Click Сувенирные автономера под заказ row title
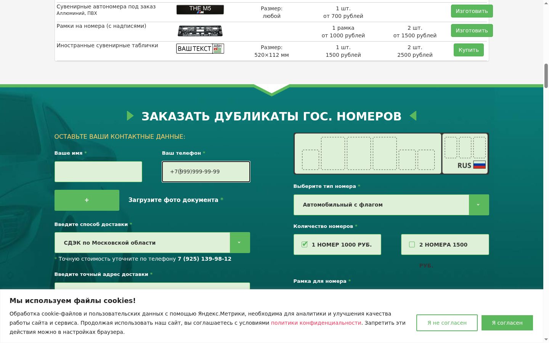Screen dimensions: 549x343 click(106, 6)
